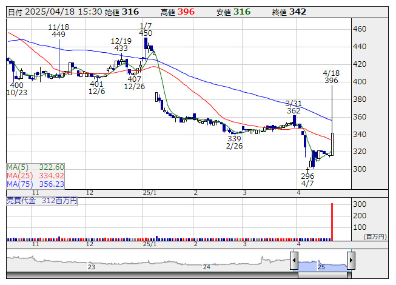Click the highlighted blue range in overview chart
This screenshot has height=285, width=396.
tap(323, 266)
